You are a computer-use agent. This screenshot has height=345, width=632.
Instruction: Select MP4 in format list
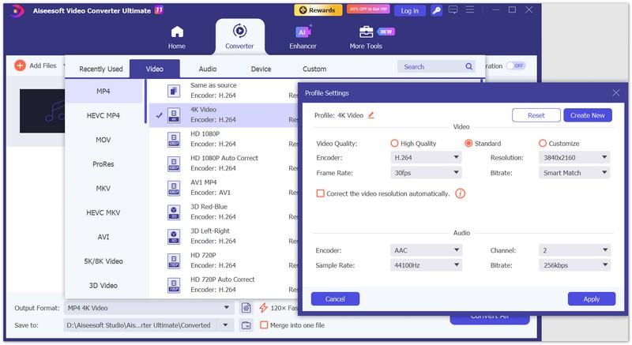coord(103,91)
